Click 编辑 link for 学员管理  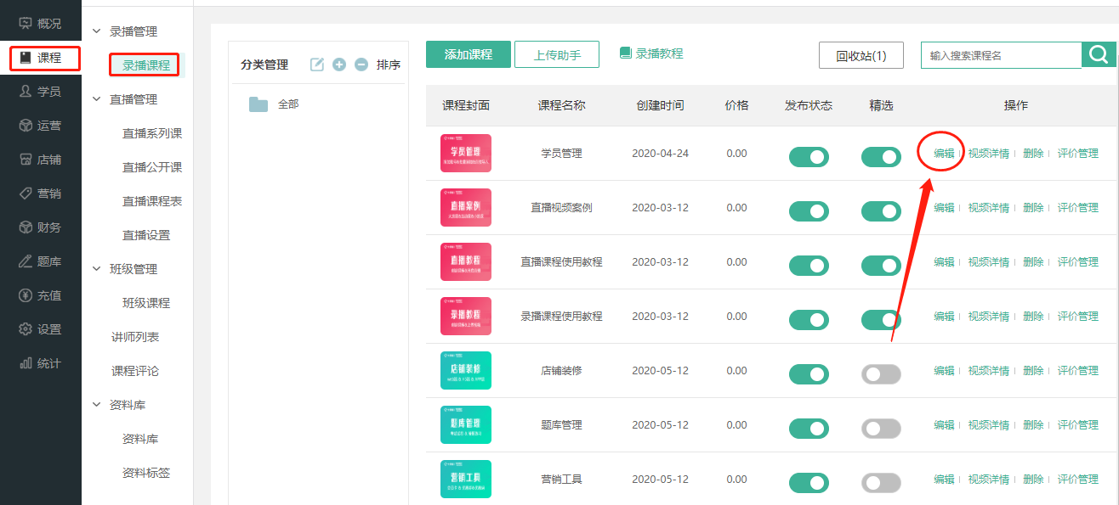click(x=944, y=154)
